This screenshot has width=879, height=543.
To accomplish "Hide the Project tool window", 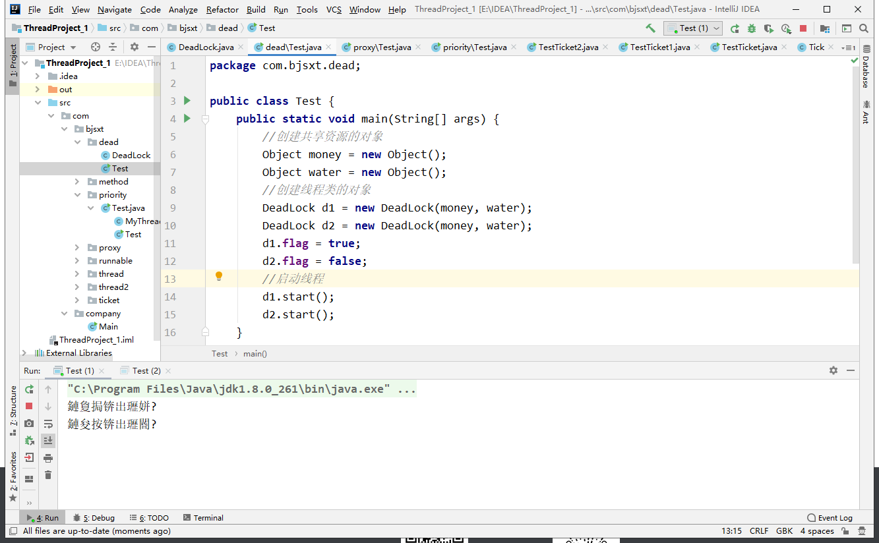I will click(152, 47).
